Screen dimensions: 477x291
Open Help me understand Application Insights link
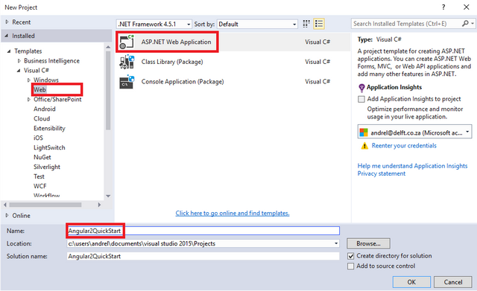412,166
